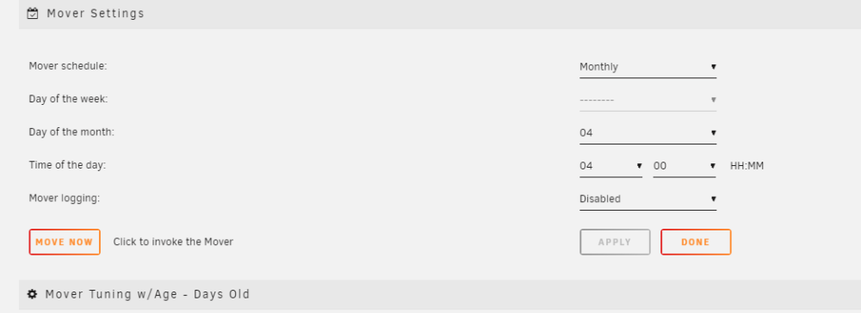Image resolution: width=861 pixels, height=313 pixels.
Task: Click the 'Click to invoke the Mover' text
Action: 174,242
